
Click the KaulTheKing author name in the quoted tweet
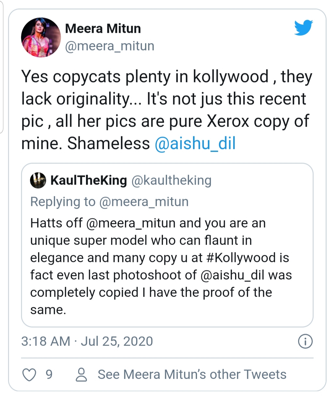(x=89, y=180)
